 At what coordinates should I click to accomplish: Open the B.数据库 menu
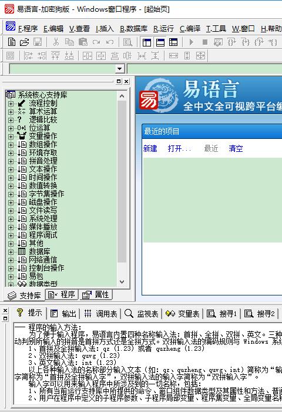[133, 28]
